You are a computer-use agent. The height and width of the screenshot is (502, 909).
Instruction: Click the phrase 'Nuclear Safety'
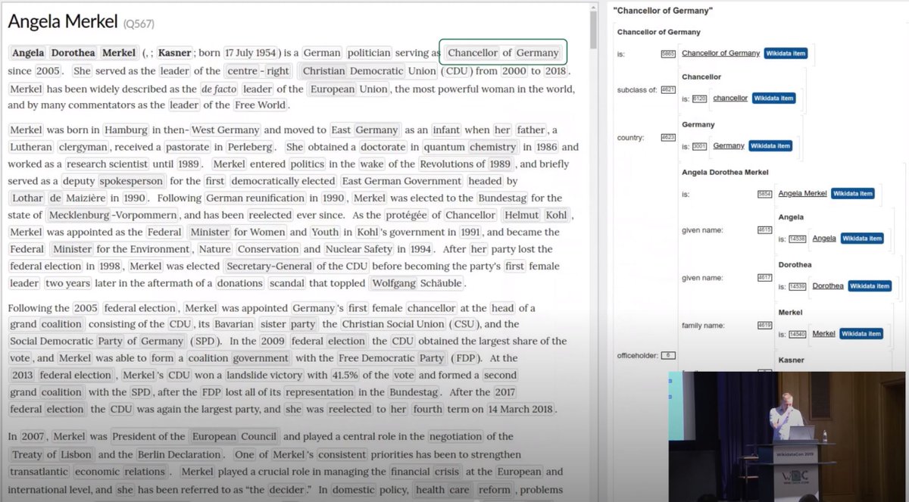(x=360, y=249)
